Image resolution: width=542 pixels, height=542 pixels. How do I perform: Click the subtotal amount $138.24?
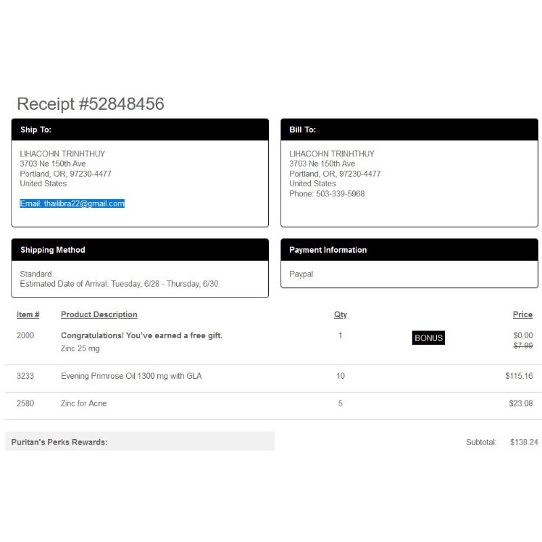(524, 442)
